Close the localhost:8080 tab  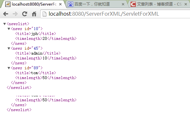[60, 4]
